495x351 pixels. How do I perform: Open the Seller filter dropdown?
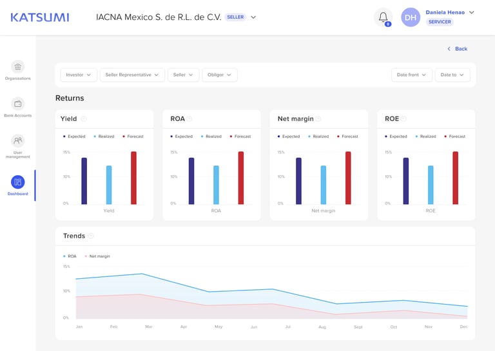click(x=184, y=75)
